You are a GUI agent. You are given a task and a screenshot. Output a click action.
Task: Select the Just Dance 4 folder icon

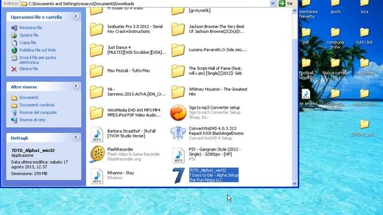[96, 50]
